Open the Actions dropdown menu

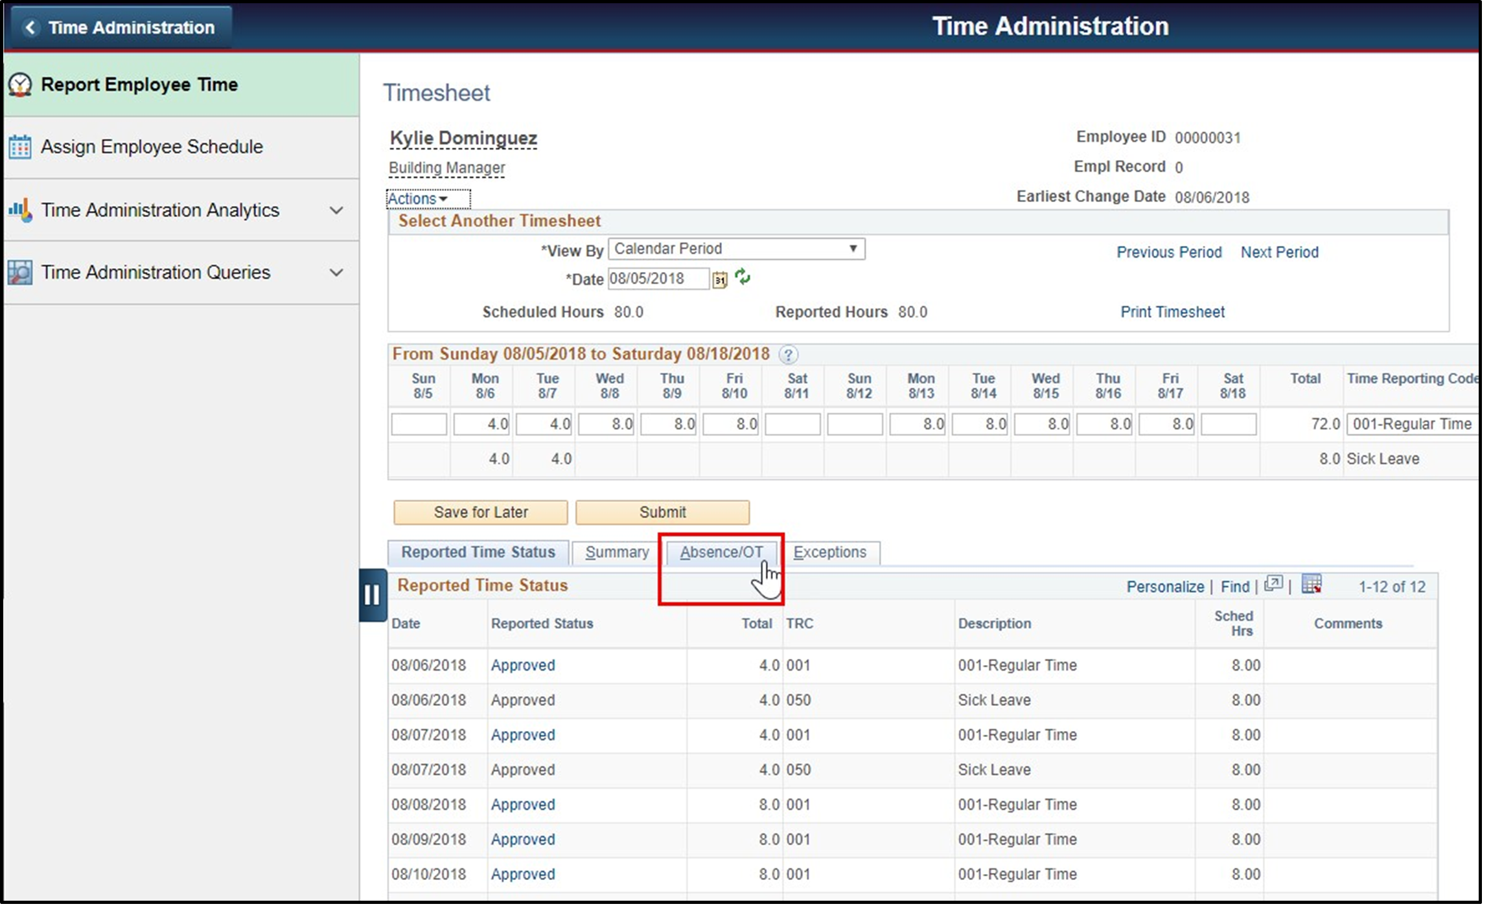point(417,199)
